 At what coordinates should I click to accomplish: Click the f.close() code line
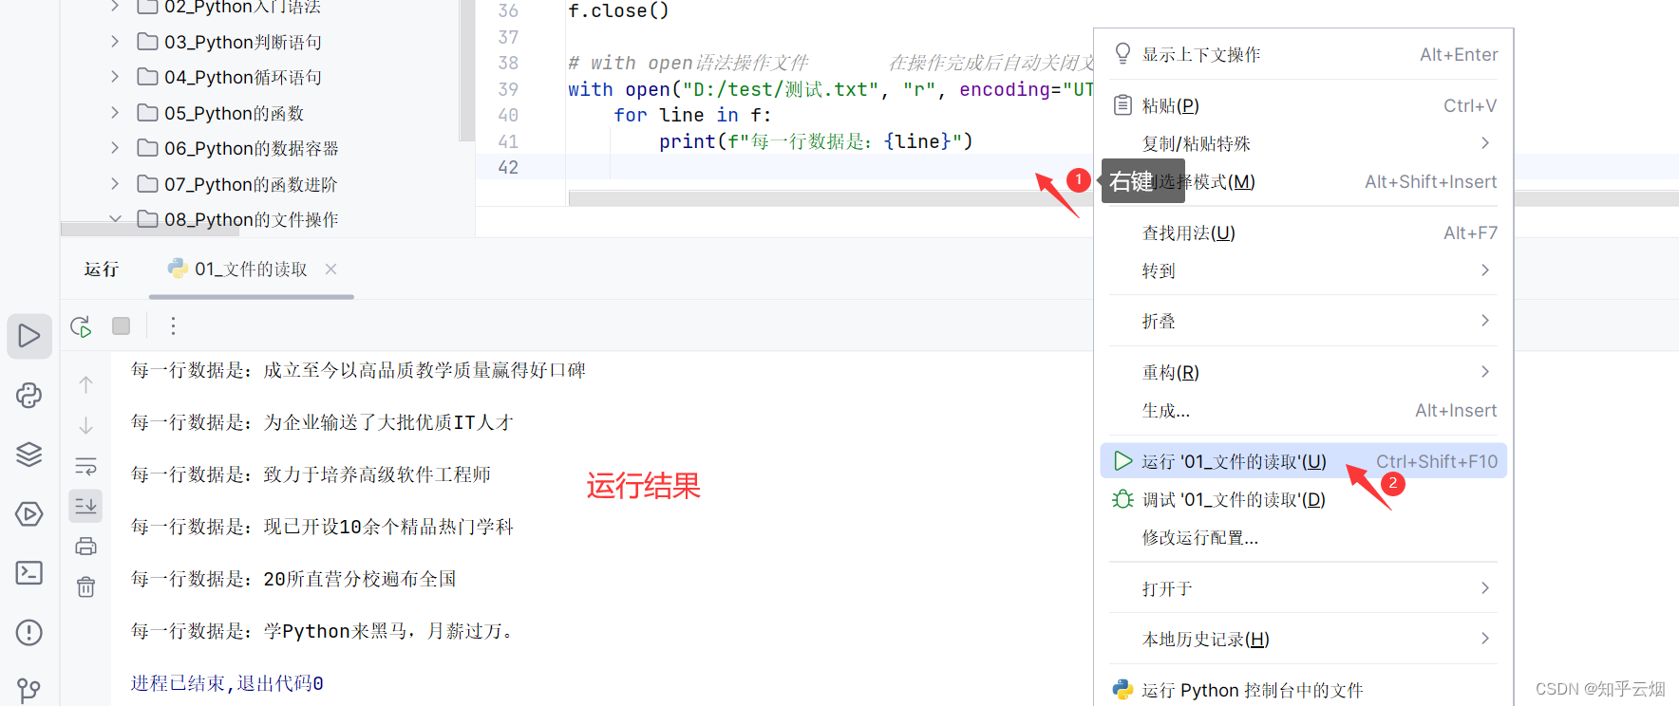pyautogui.click(x=618, y=11)
